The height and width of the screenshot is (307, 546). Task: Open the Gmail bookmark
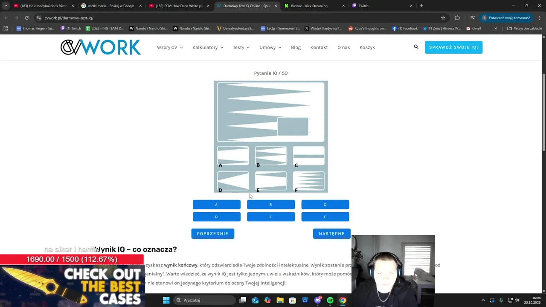pos(474,29)
